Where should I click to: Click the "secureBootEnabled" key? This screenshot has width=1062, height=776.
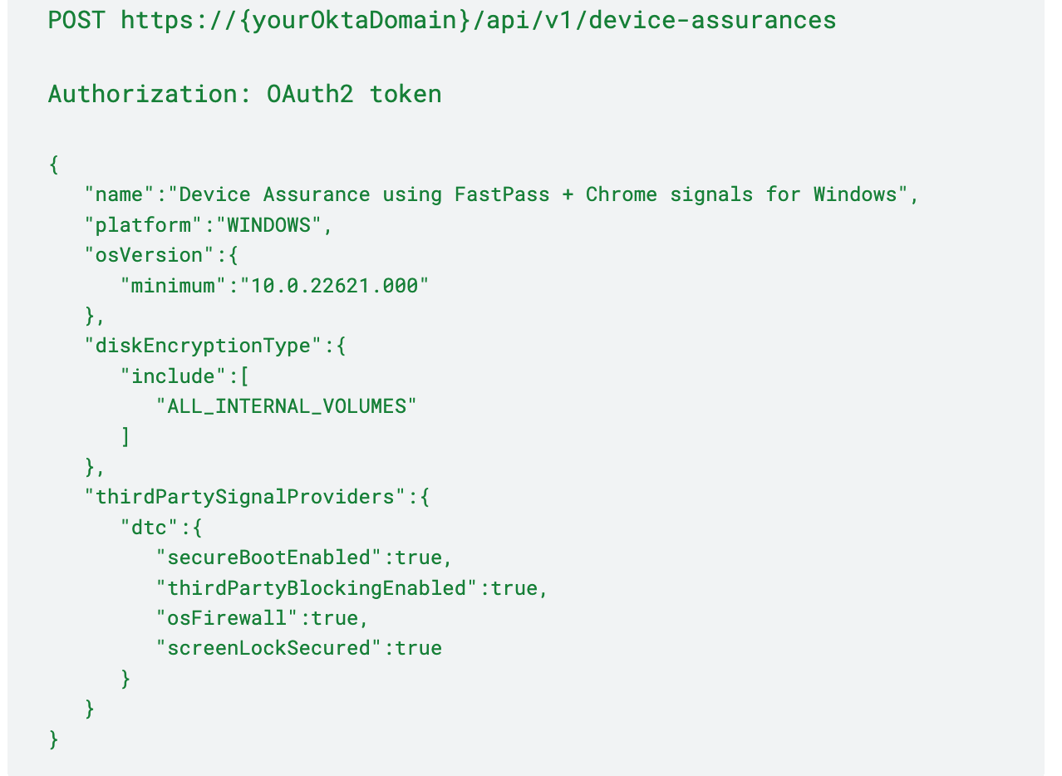[268, 557]
